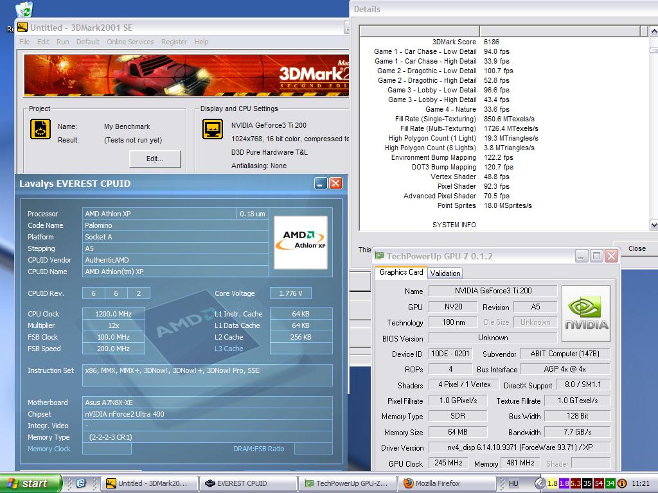Click the Windows start button
Image resolution: width=658 pixels, height=493 pixels.
pyautogui.click(x=31, y=483)
